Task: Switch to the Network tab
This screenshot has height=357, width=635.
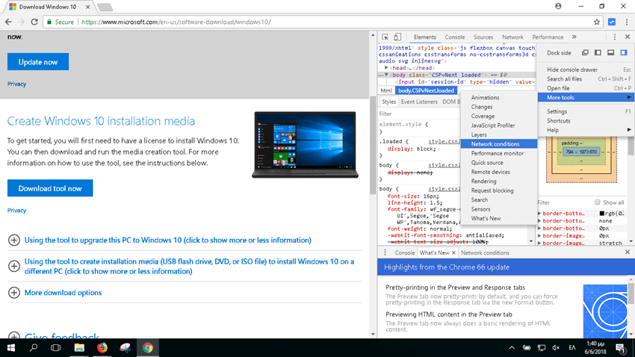Action: (x=512, y=37)
